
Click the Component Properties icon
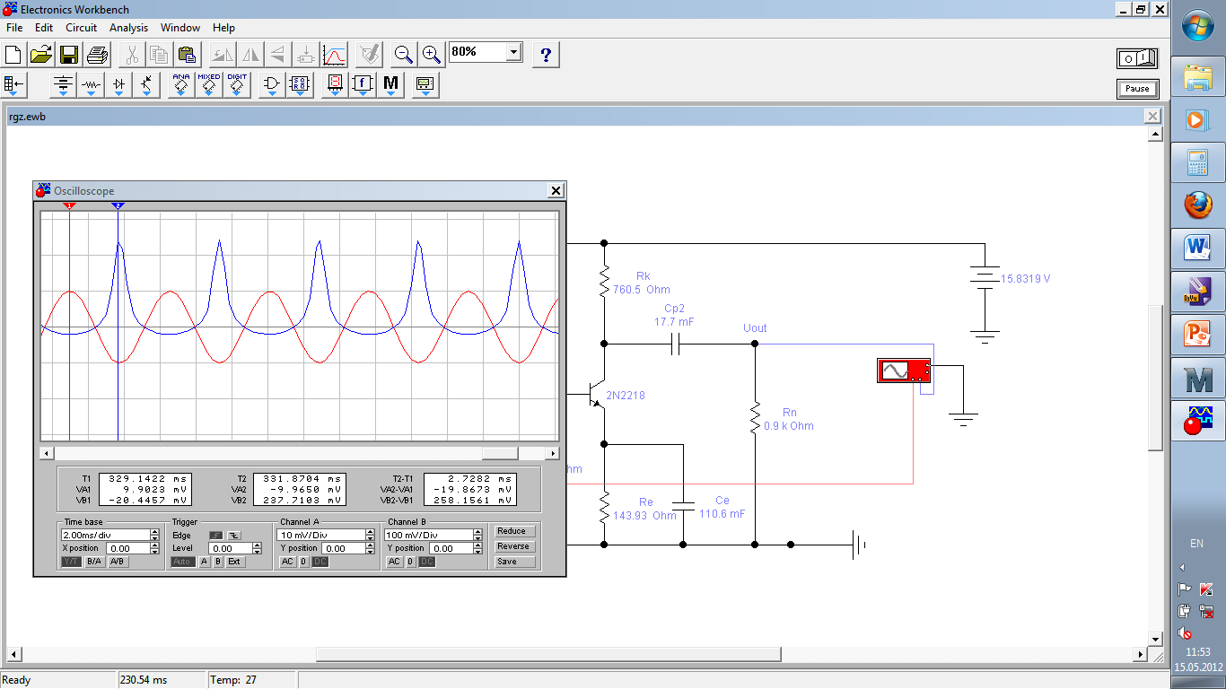(x=368, y=55)
